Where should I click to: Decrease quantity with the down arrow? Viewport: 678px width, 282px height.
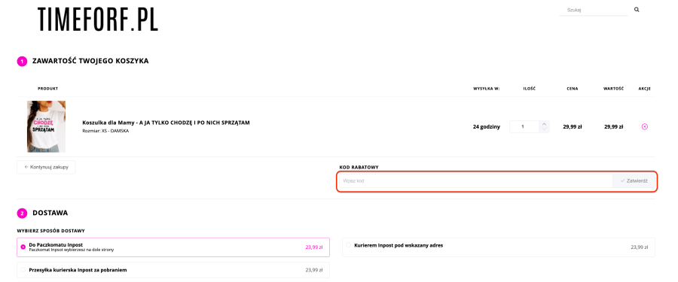(545, 129)
